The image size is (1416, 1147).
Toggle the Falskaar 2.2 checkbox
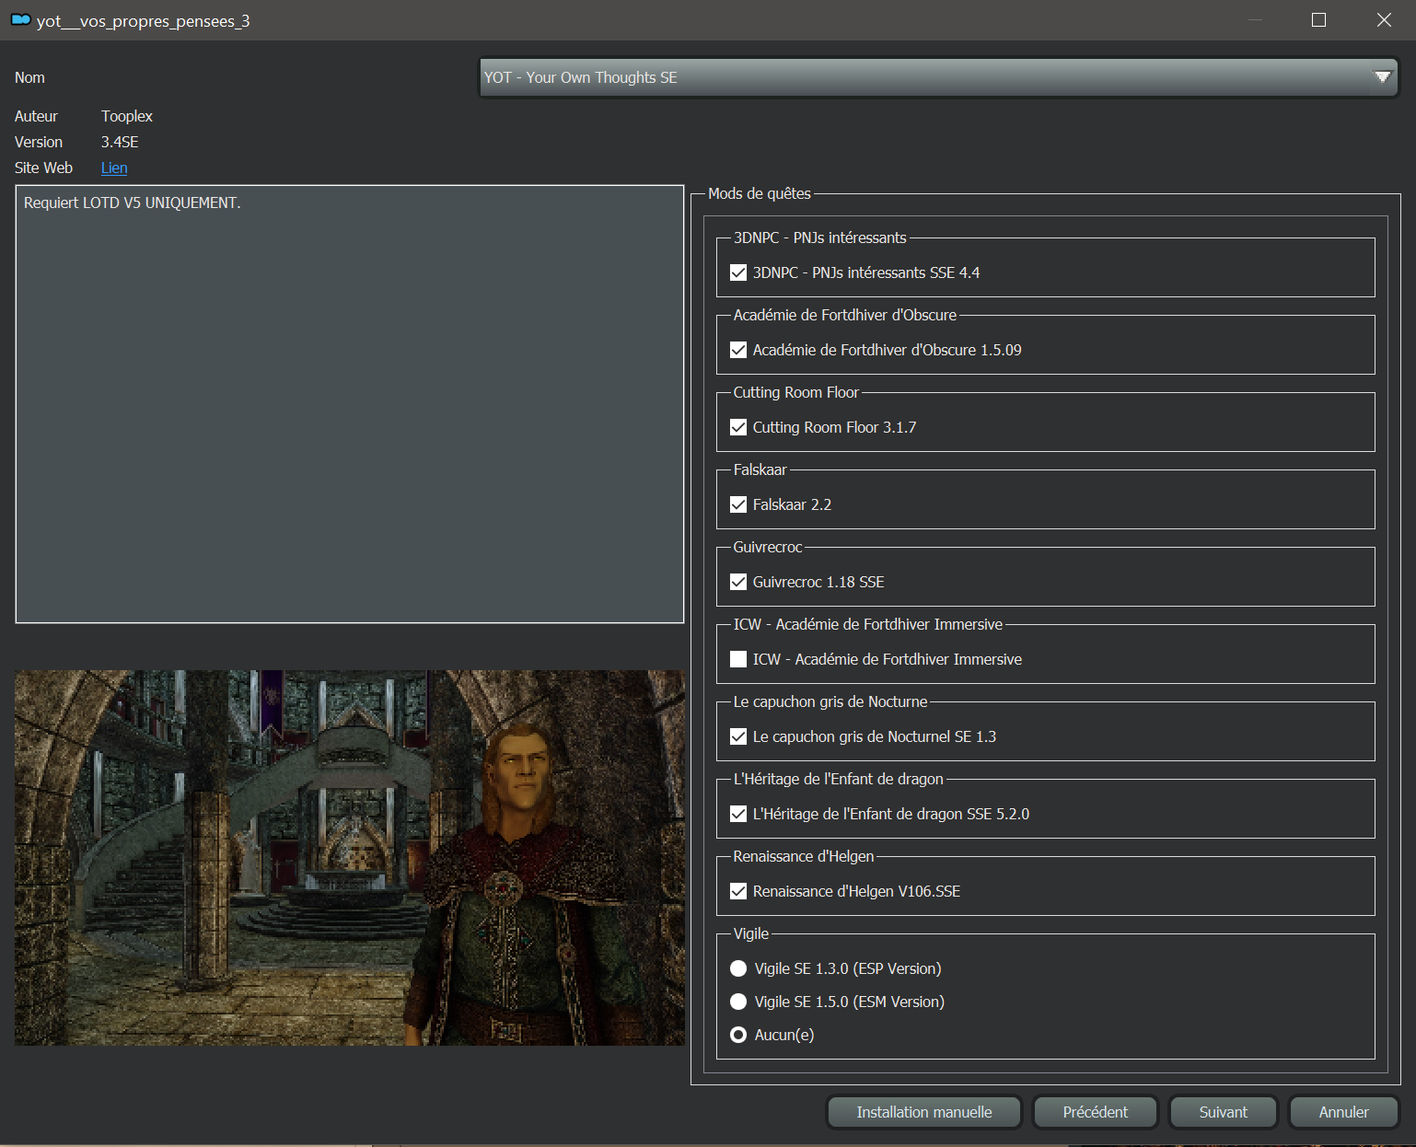(x=737, y=504)
